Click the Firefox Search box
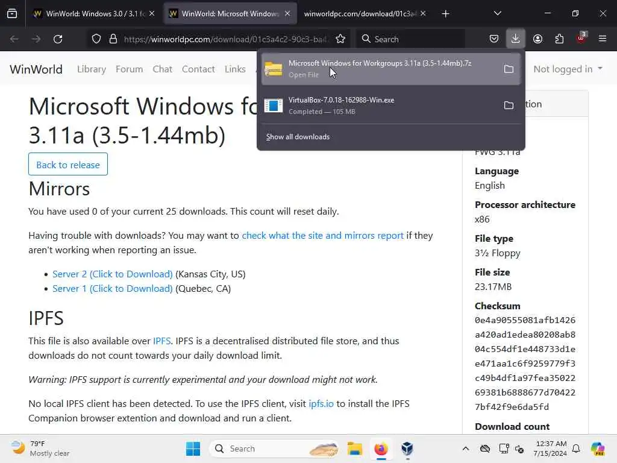 click(410, 39)
